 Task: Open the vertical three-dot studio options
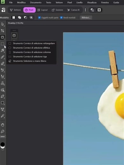click(85, 10)
